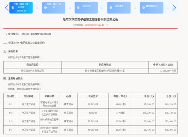This screenshot has width=188, height=137.
Task: Click the minus icon on 履约验收公示 step
Action: click(x=143, y=7)
